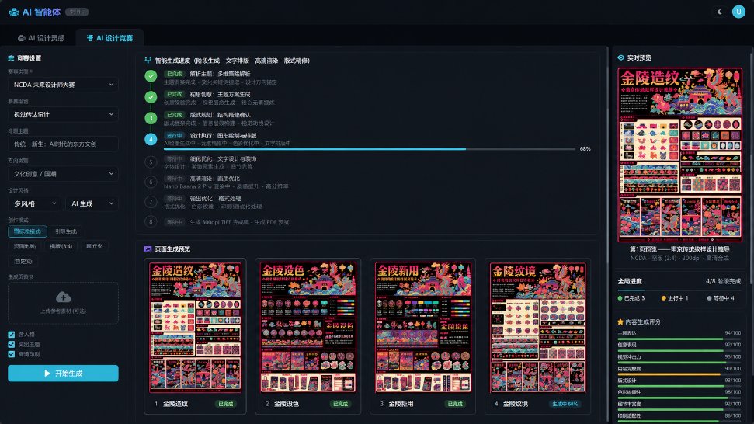Click step 5 circle for 细化优化

[x=151, y=162]
